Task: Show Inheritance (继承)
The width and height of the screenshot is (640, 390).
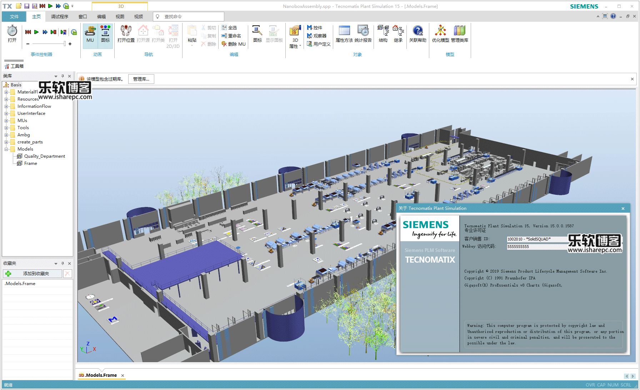Action: [398, 34]
